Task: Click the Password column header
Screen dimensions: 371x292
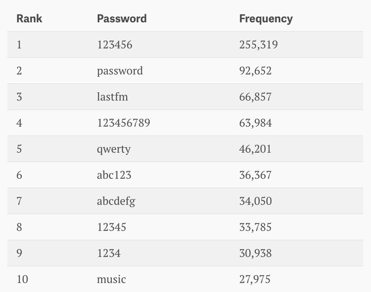Action: pyautogui.click(x=122, y=18)
